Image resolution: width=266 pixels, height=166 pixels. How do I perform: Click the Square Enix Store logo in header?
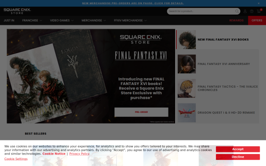pyautogui.click(x=17, y=11)
